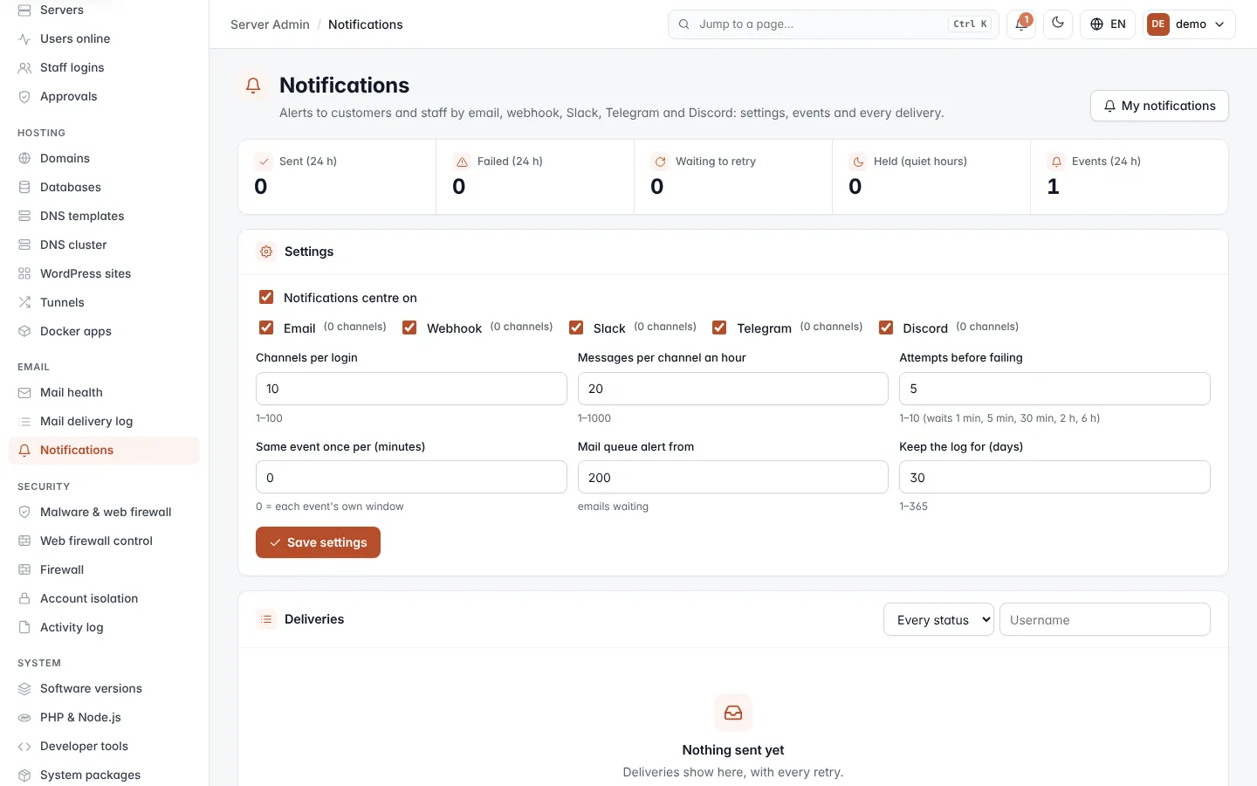Open Malware & web firewall page

(104, 512)
